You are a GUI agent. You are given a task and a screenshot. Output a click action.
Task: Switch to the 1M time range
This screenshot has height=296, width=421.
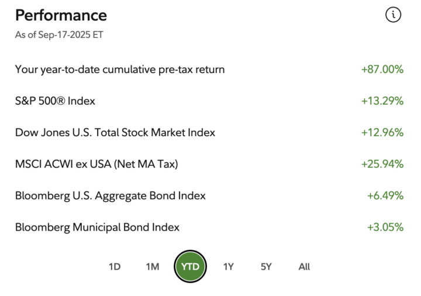coord(153,266)
